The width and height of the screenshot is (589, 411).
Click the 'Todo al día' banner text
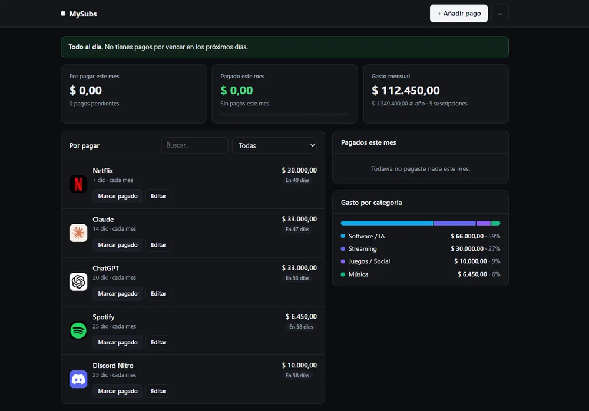coord(85,47)
